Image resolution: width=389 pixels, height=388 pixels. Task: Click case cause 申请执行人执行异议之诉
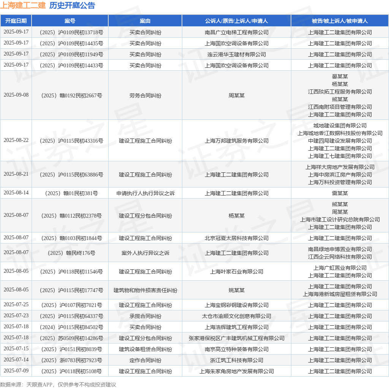click(x=145, y=193)
